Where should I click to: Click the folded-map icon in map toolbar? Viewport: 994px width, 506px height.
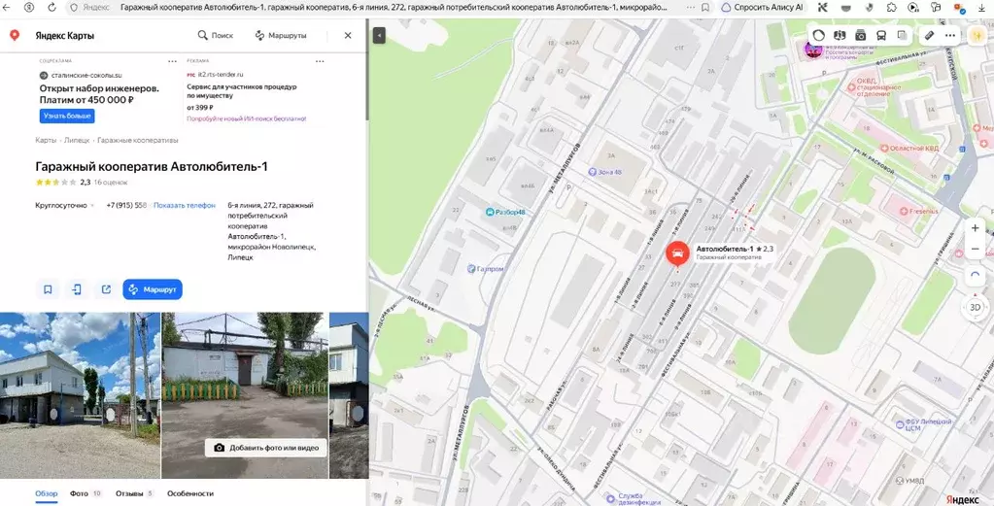tap(840, 36)
